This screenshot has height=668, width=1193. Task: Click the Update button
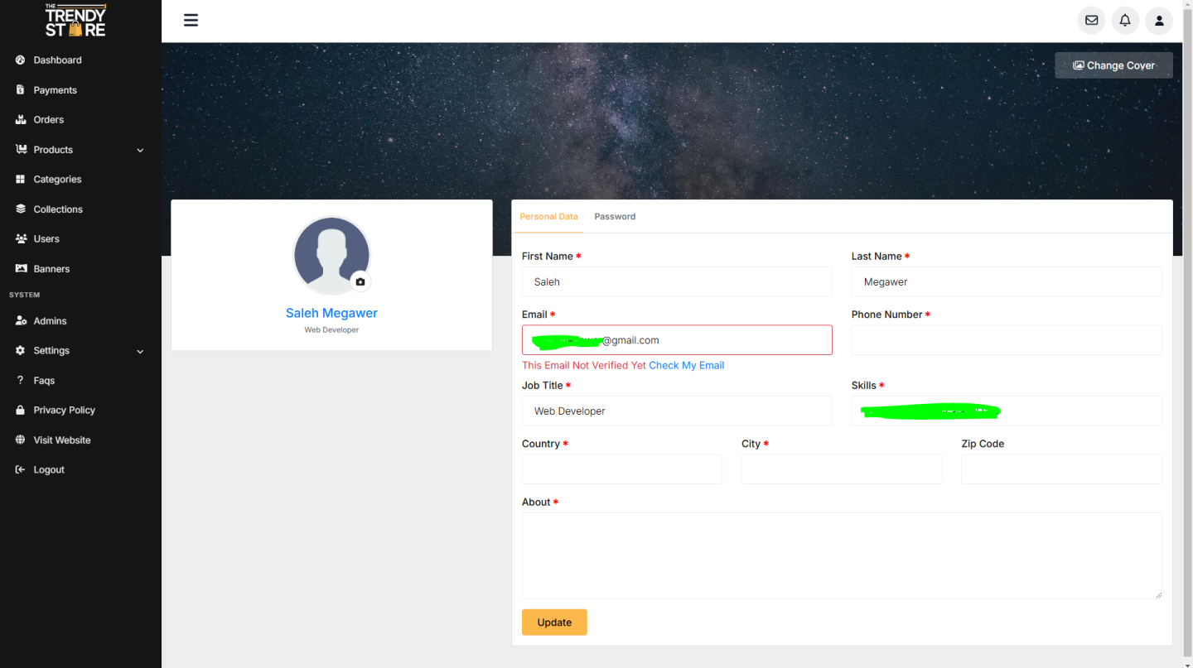click(x=554, y=622)
